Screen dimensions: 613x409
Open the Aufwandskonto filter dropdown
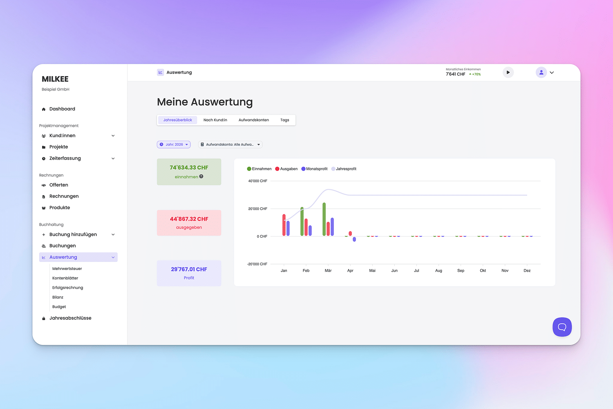pyautogui.click(x=230, y=144)
